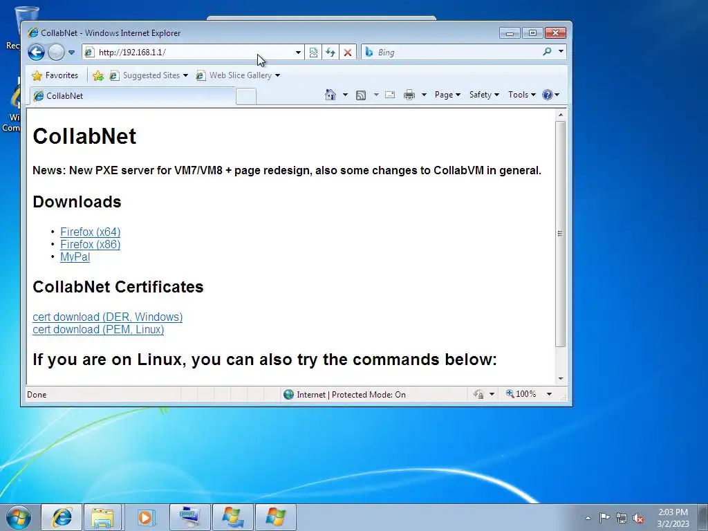The height and width of the screenshot is (531, 708).
Task: Expand the privacy report dropdown in status bar
Action: tap(492, 394)
